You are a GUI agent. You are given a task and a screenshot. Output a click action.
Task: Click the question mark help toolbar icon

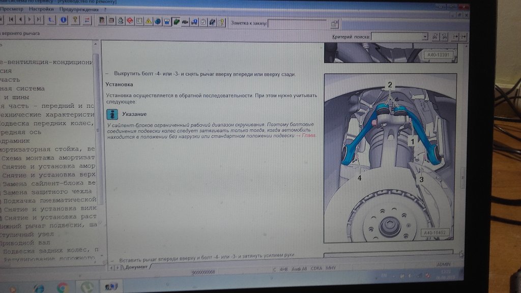75,20
